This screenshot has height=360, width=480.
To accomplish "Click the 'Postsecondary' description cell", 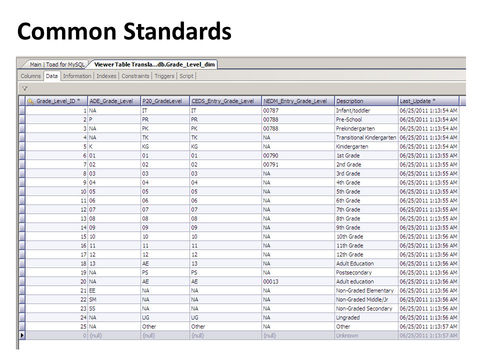I will (366, 272).
